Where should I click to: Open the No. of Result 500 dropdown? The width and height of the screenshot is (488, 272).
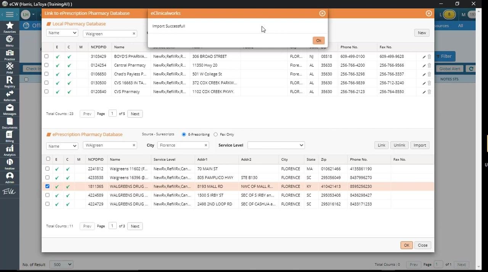(x=62, y=264)
